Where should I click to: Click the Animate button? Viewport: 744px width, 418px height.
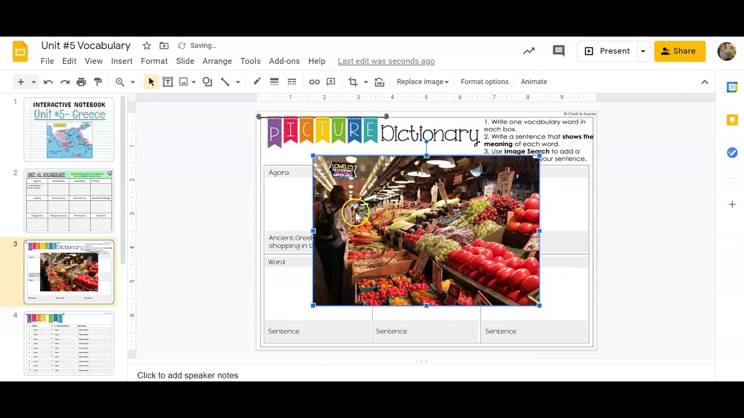pos(534,82)
